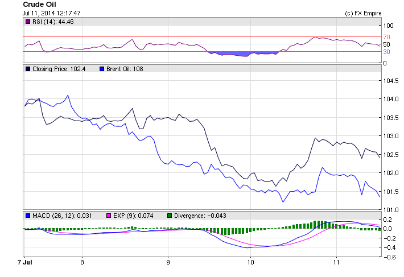Click the '8' date axis label

tap(82, 263)
